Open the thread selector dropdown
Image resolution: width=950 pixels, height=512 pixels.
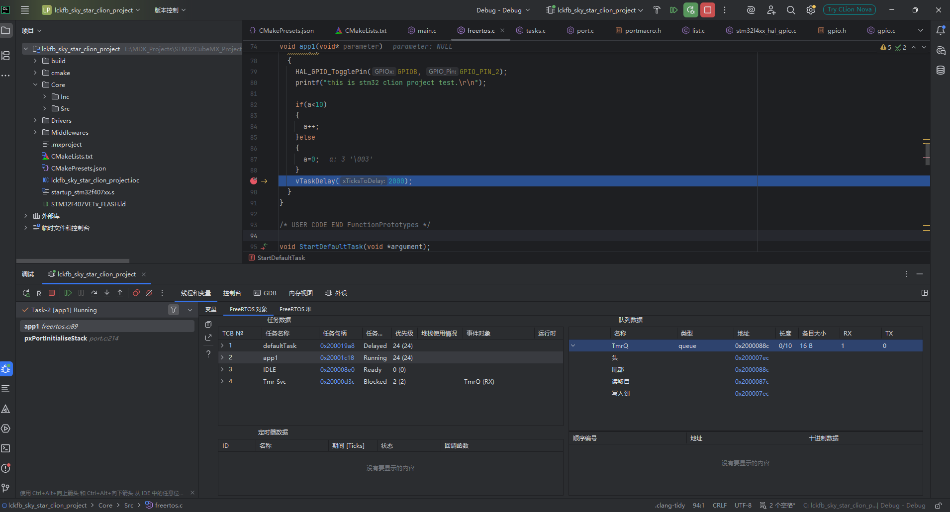[x=190, y=310]
